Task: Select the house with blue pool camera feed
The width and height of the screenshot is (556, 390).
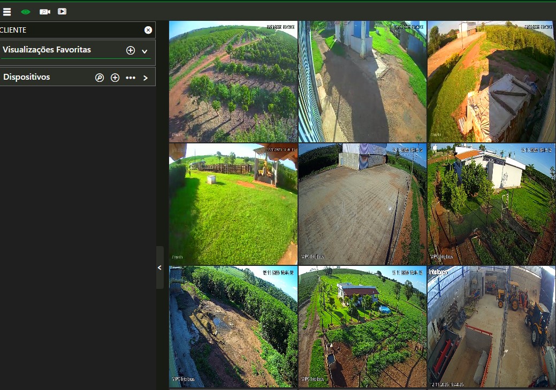Action: (x=362, y=326)
